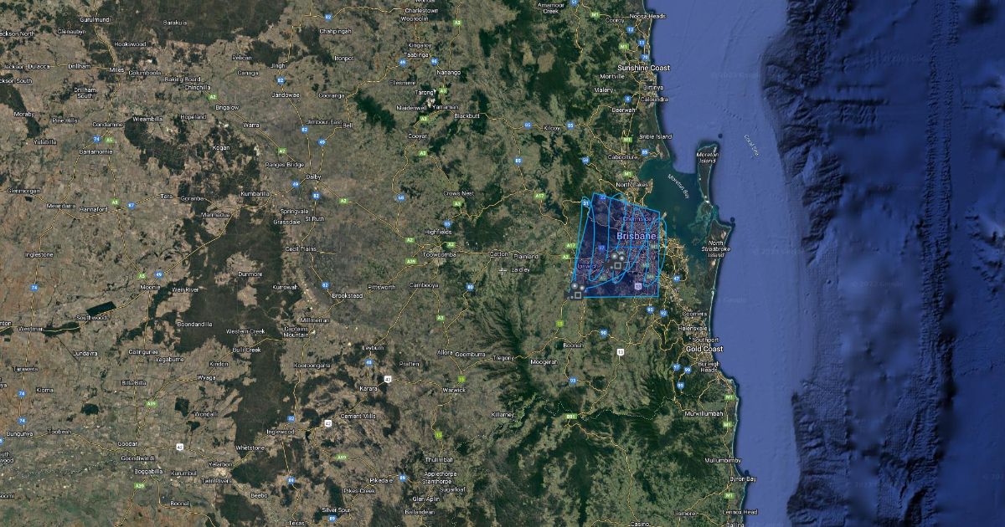This screenshot has height=527, width=1005.
Task: Click the Gold Coast label
Action: 702,348
